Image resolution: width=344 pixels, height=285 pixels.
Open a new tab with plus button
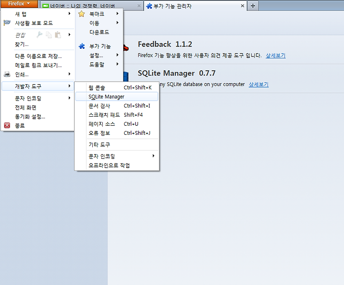[253, 6]
